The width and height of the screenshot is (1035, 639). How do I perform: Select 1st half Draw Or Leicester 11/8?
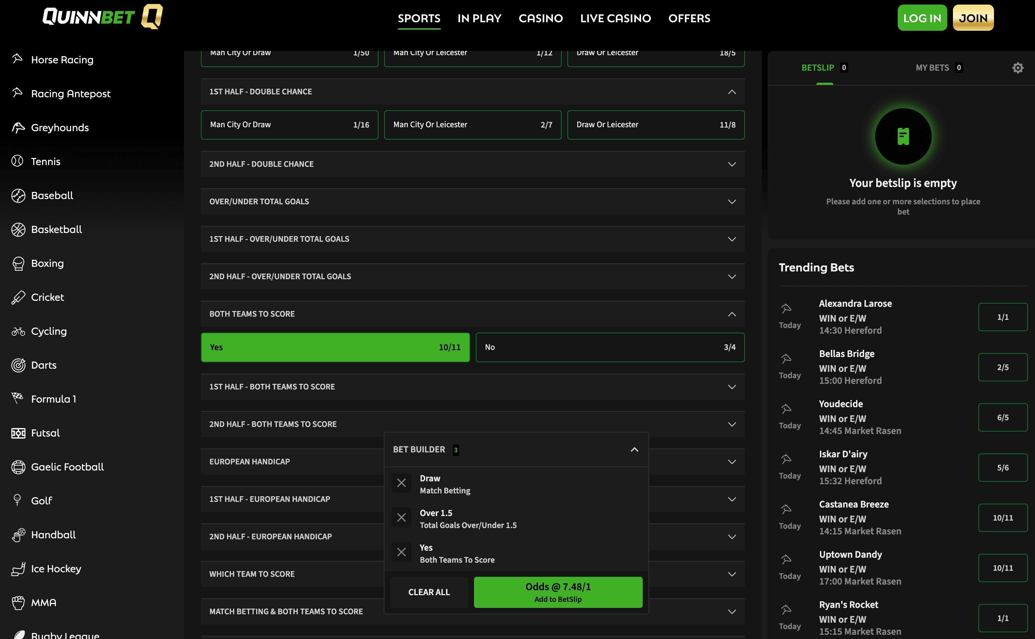655,125
